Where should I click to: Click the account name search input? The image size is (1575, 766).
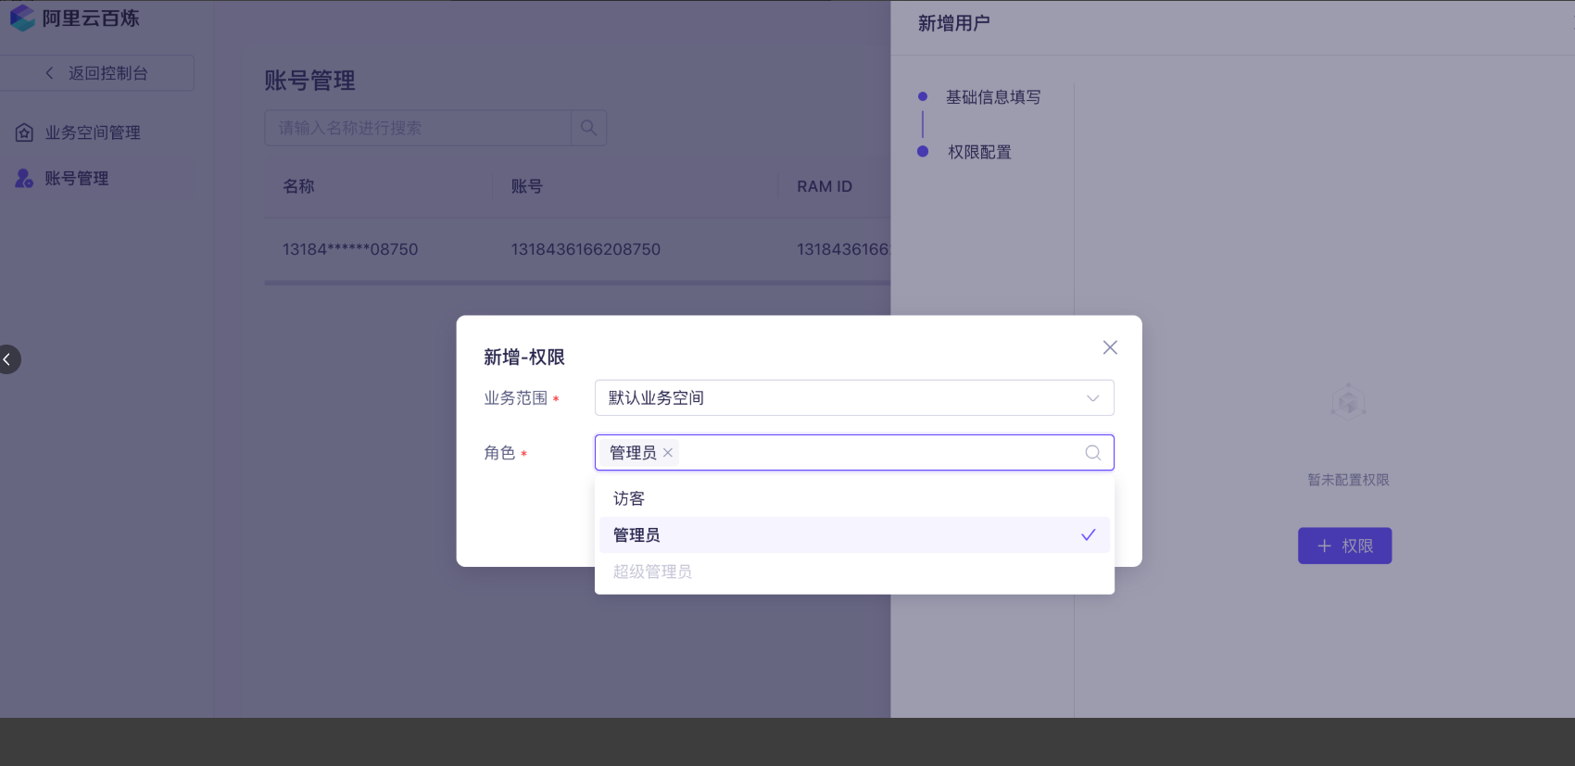click(417, 128)
